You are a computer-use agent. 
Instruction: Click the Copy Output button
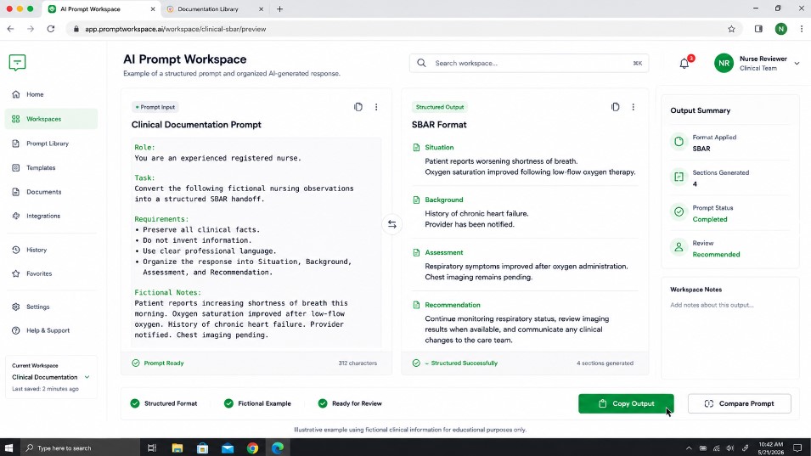[x=626, y=404]
